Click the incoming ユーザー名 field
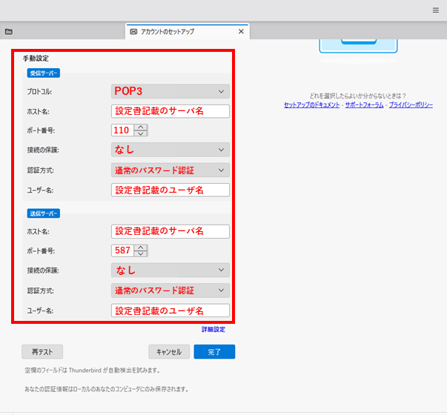 pyautogui.click(x=170, y=190)
